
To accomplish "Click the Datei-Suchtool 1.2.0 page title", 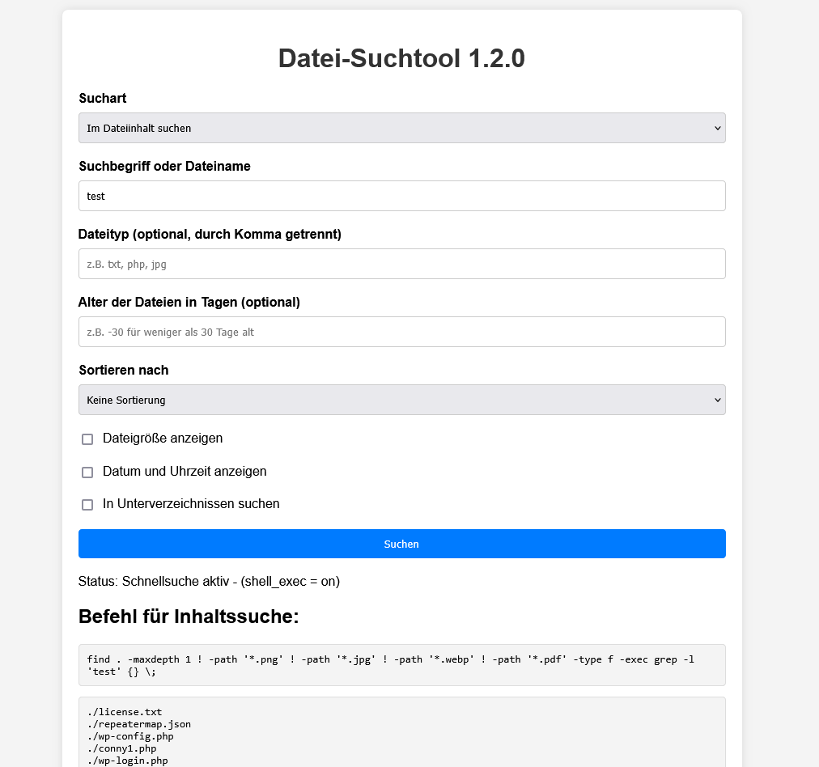I will point(401,58).
